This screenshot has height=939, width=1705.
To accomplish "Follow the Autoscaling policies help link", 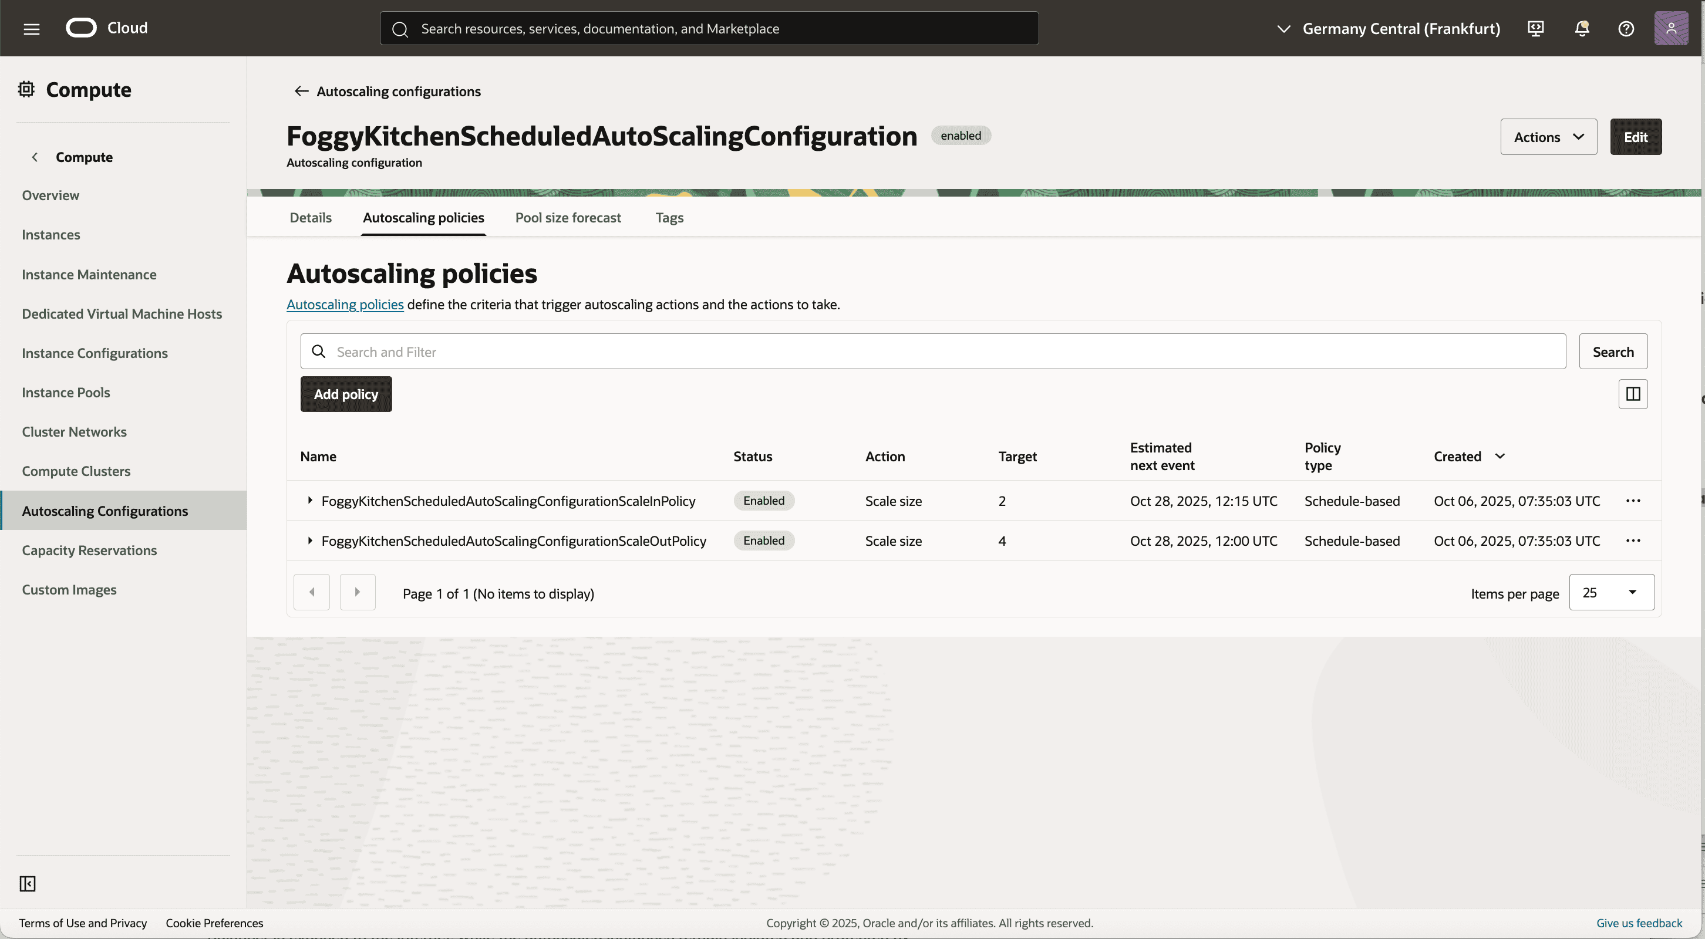I will point(345,305).
